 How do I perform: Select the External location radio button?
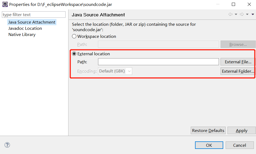tap(74, 54)
